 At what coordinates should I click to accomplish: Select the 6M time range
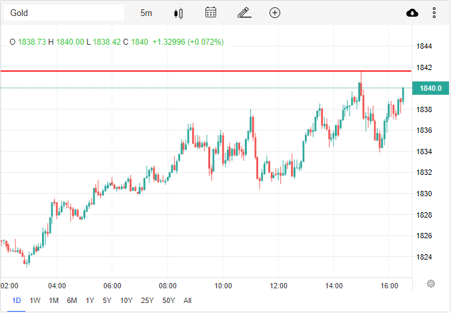tap(72, 300)
